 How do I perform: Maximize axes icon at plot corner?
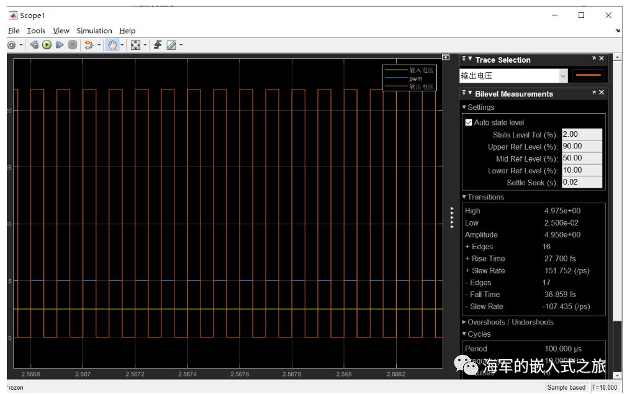pos(445,57)
